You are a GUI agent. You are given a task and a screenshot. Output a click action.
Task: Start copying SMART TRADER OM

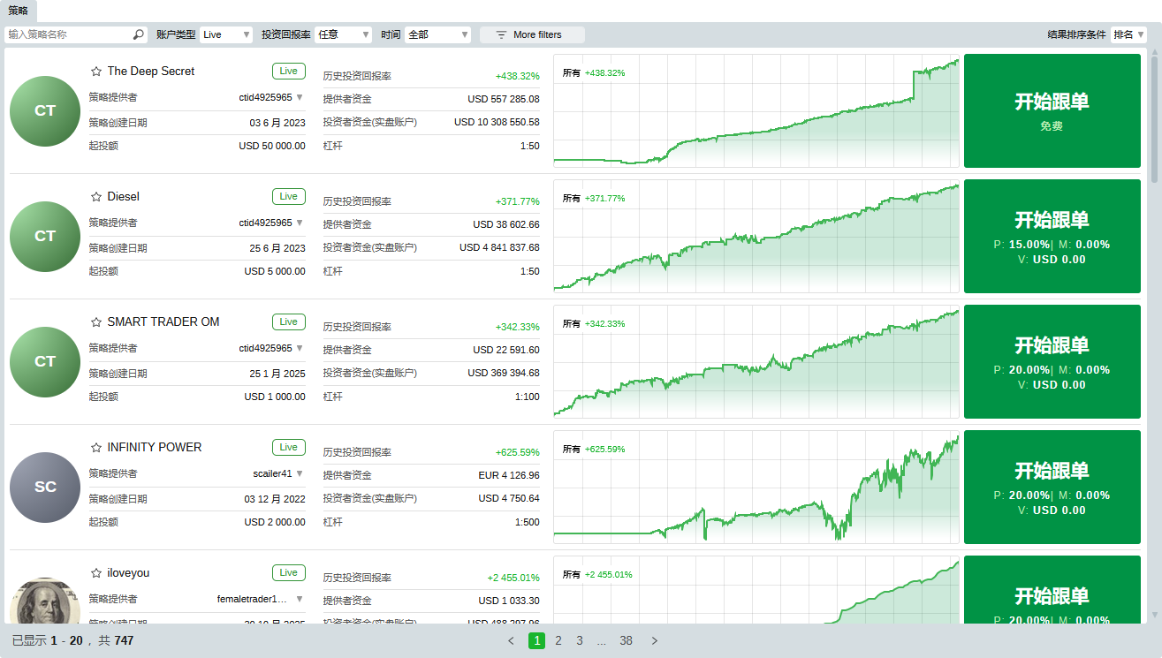(x=1052, y=362)
